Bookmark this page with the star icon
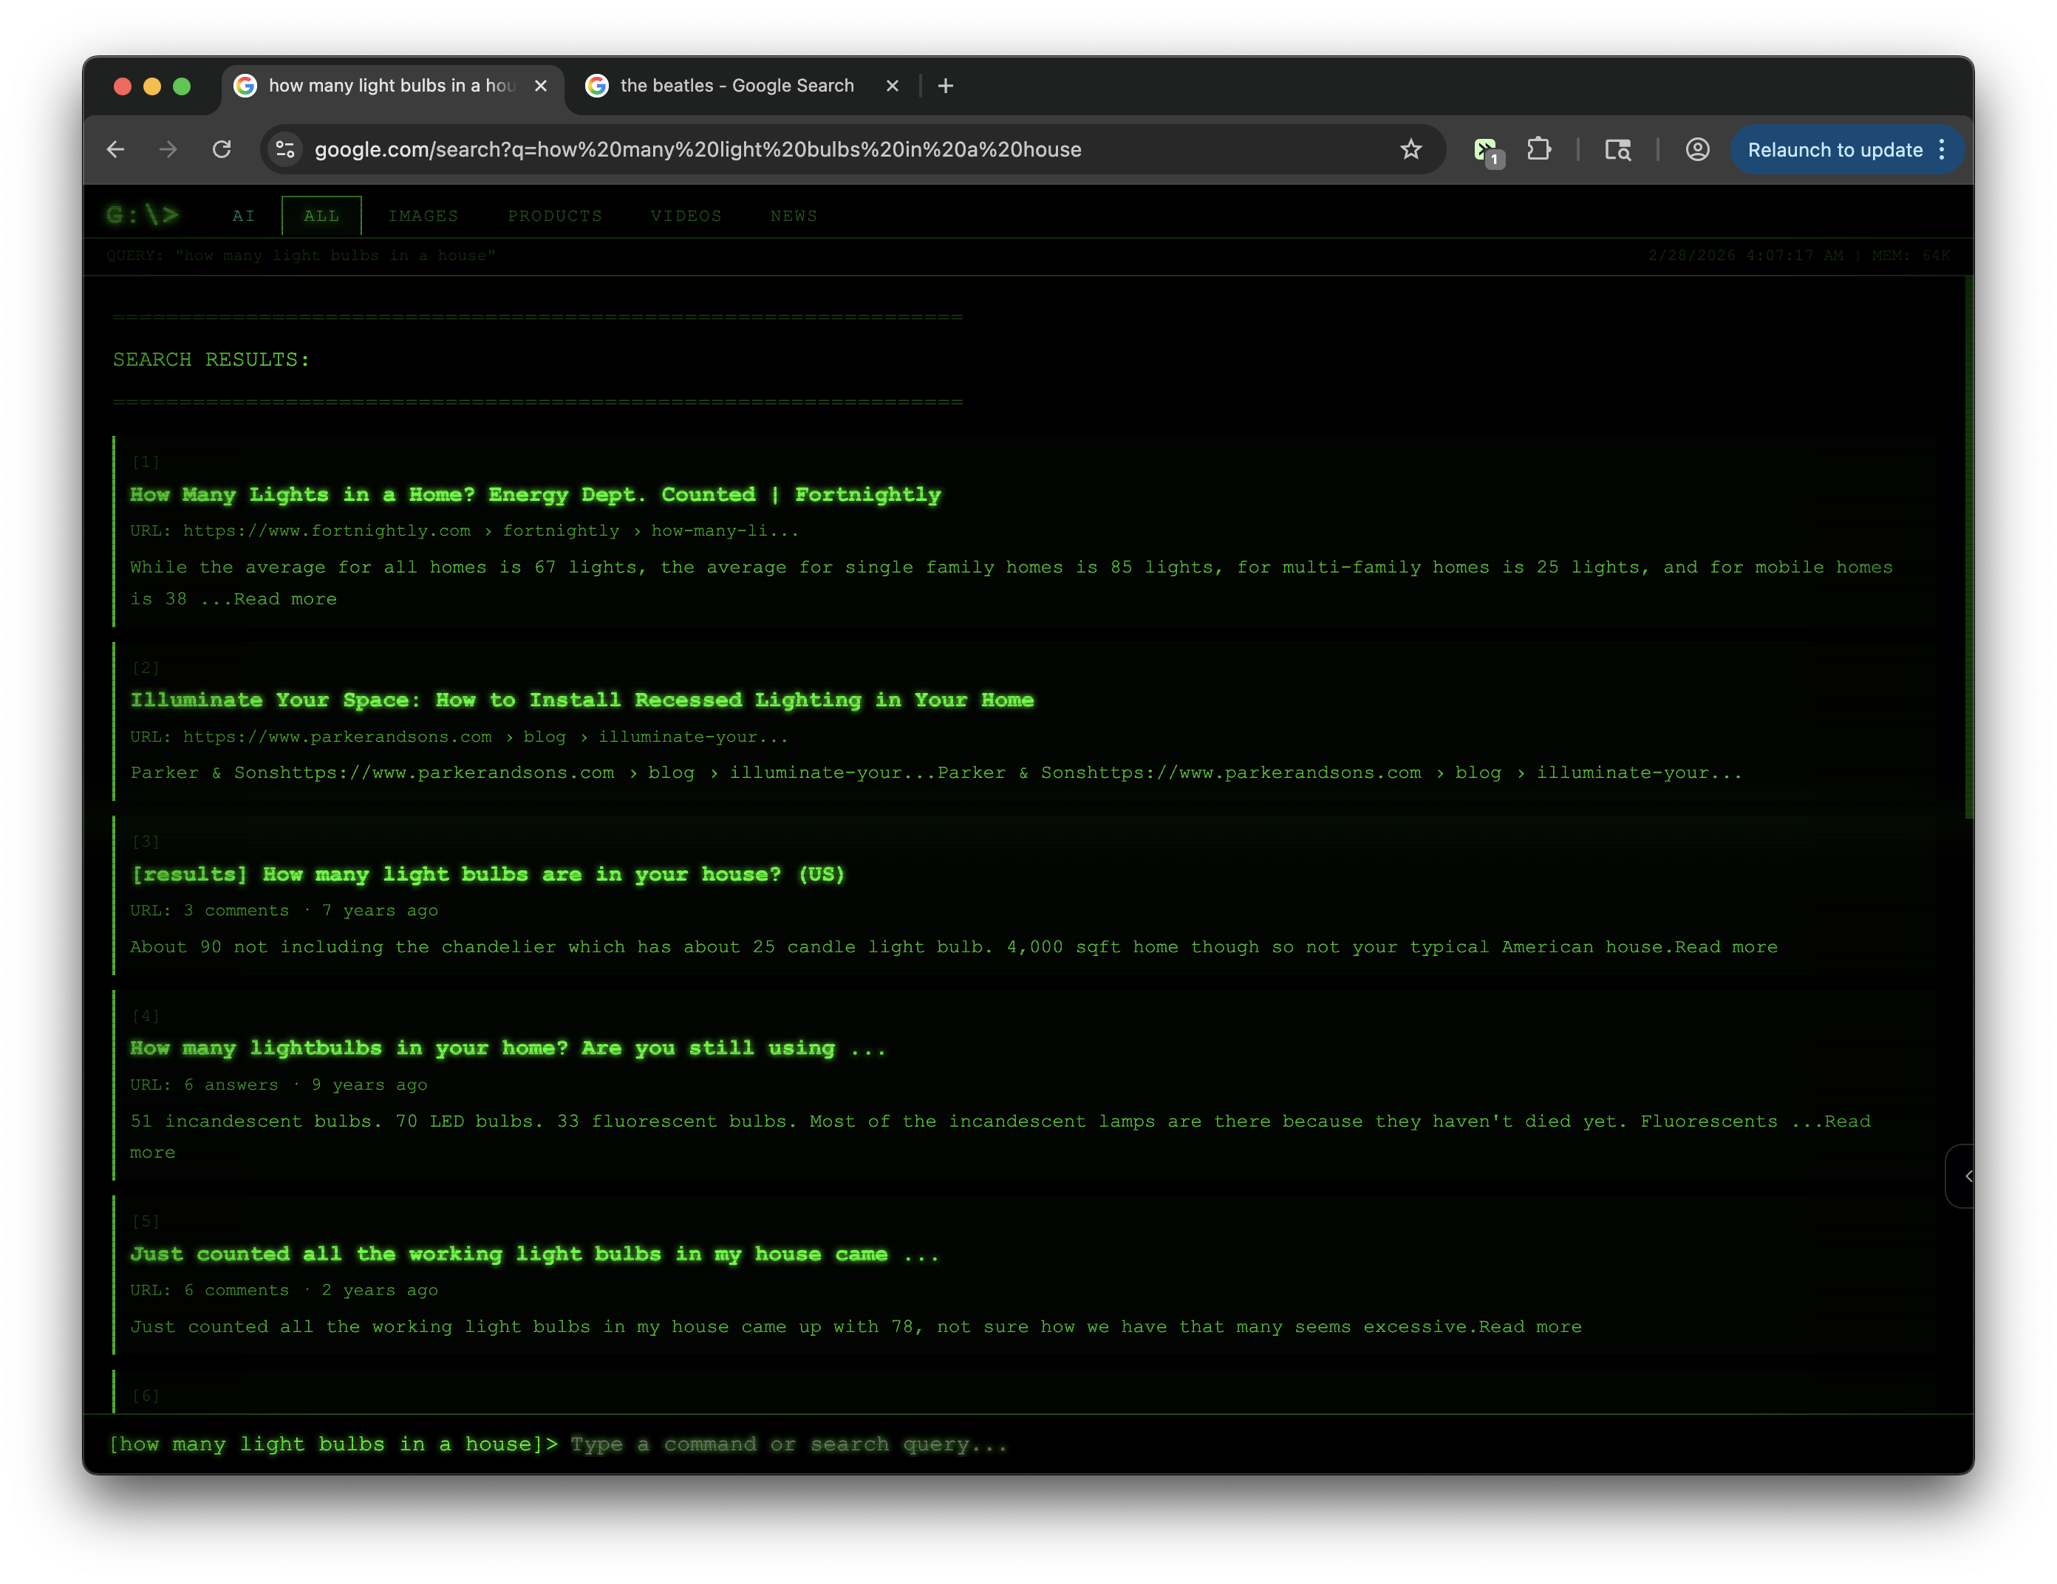Viewport: 2057px width, 1584px height. click(x=1410, y=150)
